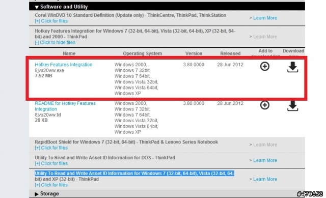Add README 8jvu20ww.txt to download list

tap(265, 105)
